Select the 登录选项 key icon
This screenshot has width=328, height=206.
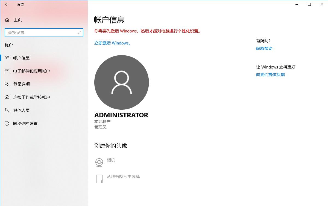[7, 84]
